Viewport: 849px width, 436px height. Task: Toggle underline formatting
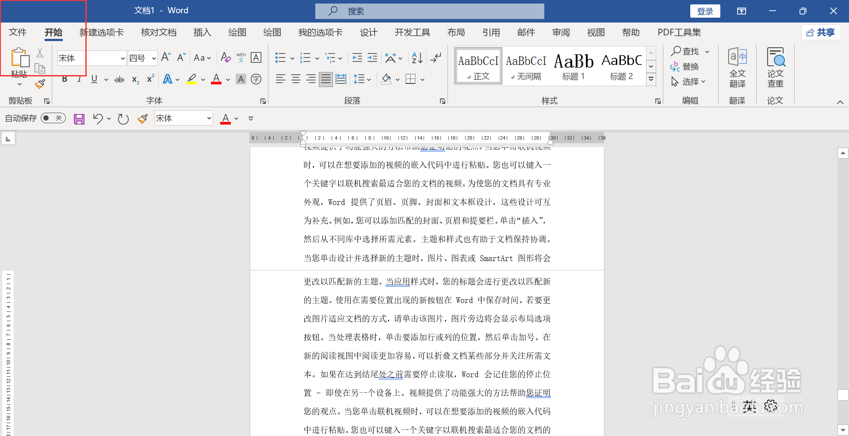click(94, 79)
